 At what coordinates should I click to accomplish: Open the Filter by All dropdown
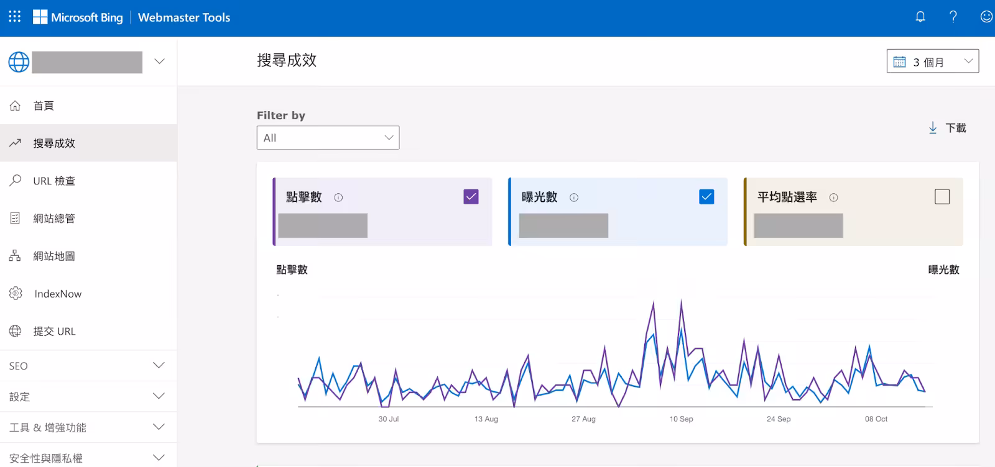point(328,138)
